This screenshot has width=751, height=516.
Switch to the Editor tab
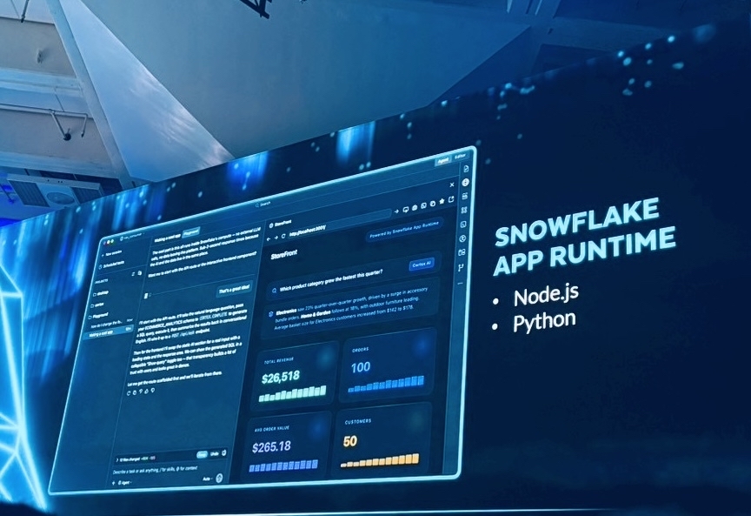[x=460, y=157]
